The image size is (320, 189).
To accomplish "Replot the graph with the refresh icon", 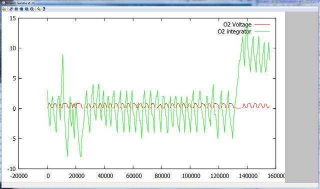I will [11, 9].
